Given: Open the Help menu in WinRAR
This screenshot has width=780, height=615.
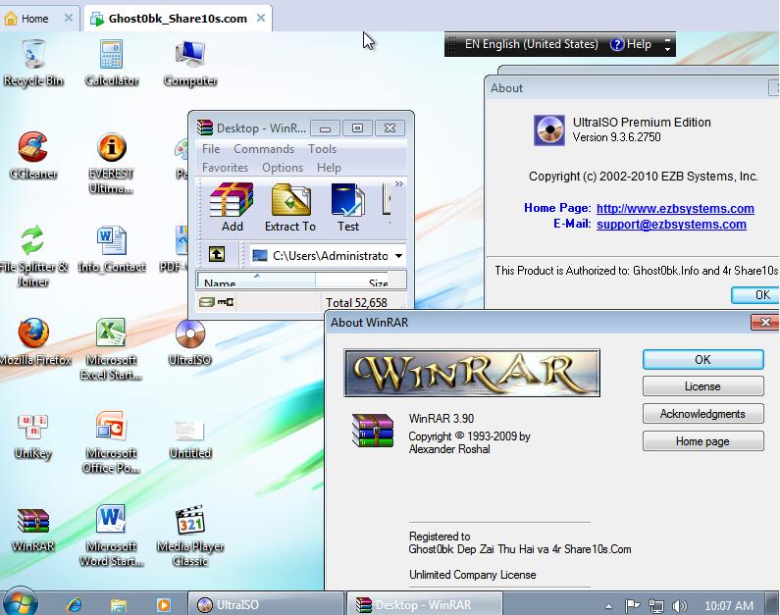Looking at the screenshot, I should [329, 168].
